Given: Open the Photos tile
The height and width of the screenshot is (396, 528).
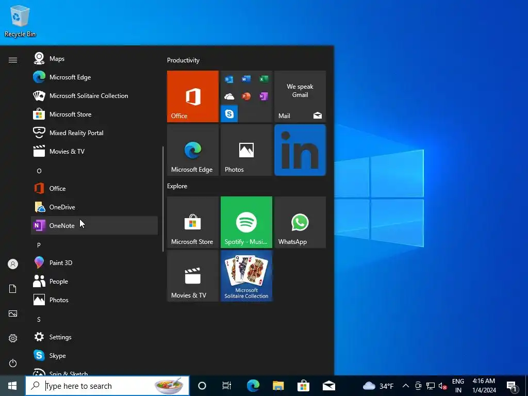Looking at the screenshot, I should click(x=246, y=150).
